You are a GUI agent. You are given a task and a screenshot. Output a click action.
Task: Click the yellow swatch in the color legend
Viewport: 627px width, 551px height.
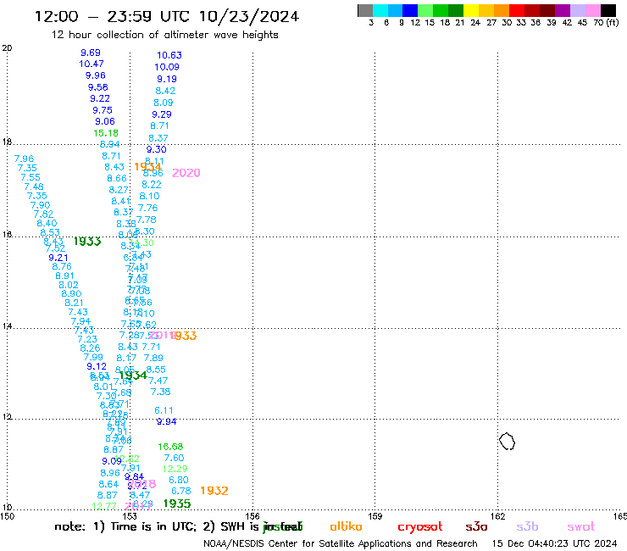(471, 10)
